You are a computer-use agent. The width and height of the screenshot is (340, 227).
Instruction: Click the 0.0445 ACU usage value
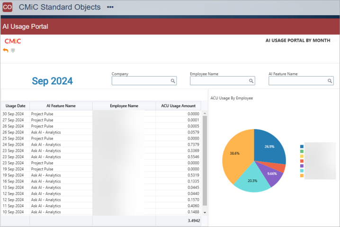193,187
